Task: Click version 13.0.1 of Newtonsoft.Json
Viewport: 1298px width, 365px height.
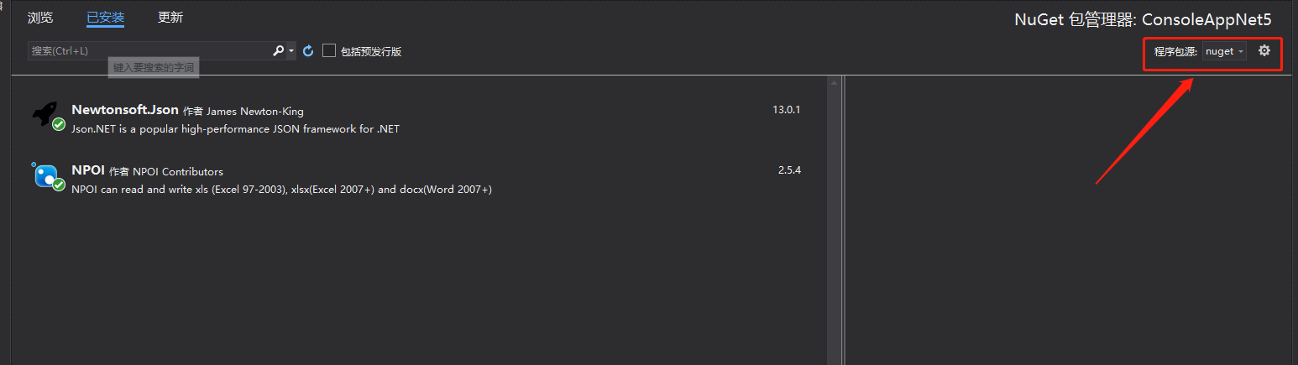Action: coord(786,110)
